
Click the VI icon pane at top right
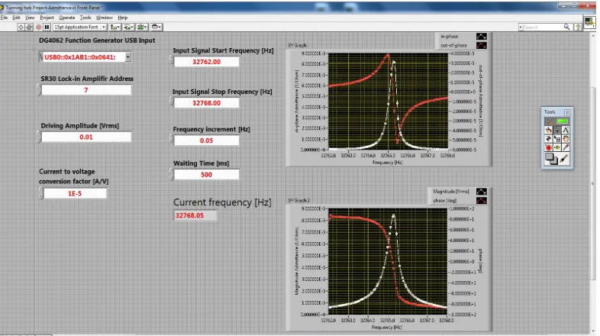tap(589, 22)
